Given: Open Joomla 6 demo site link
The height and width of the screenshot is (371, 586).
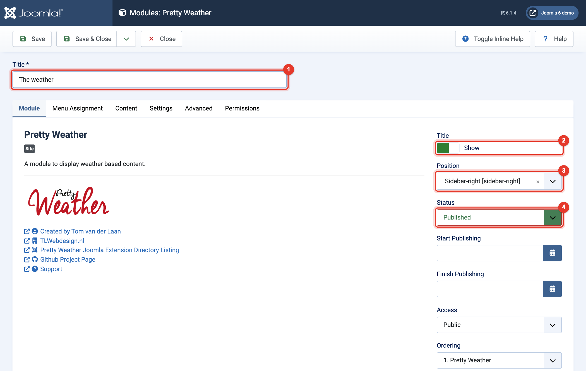Looking at the screenshot, I should (x=552, y=13).
